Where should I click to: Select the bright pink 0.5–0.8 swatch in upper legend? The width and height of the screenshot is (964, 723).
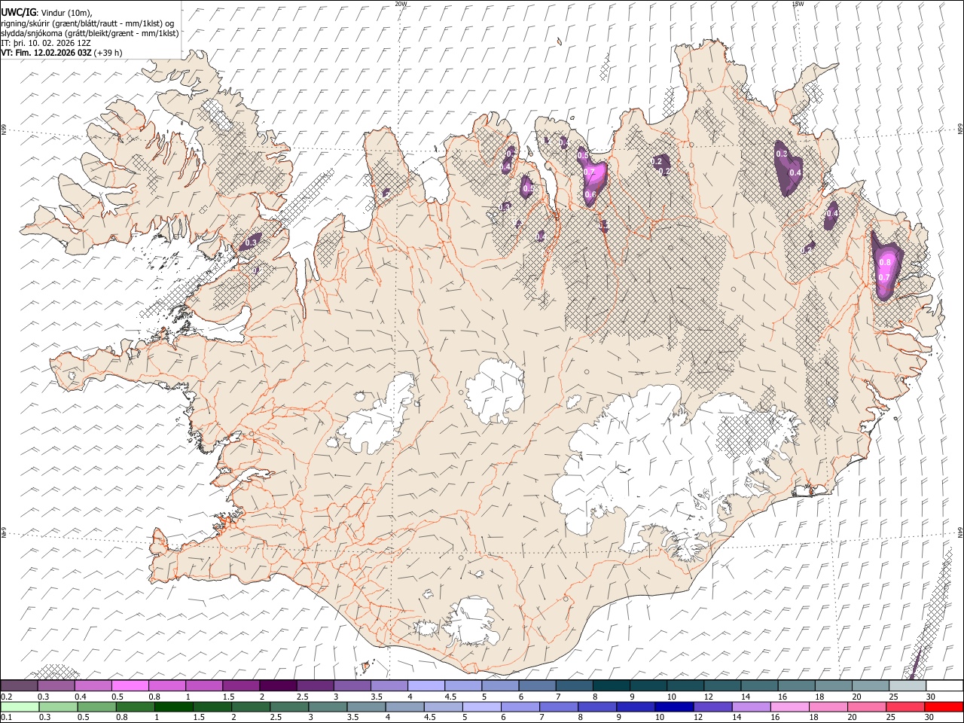(130, 685)
